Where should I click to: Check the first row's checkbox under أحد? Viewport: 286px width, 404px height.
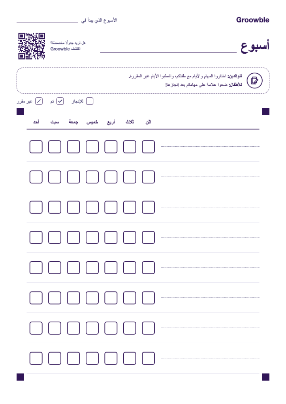point(36,147)
